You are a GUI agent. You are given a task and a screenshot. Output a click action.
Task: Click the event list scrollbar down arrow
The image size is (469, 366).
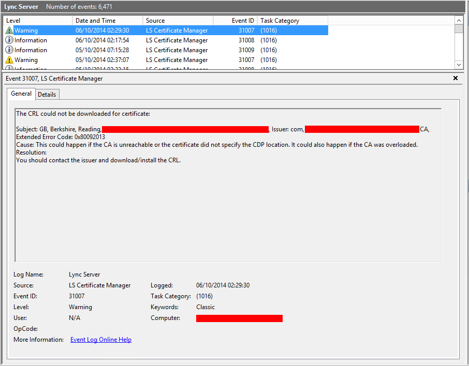[x=459, y=65]
